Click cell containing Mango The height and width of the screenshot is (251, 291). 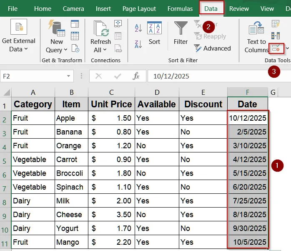click(71, 242)
